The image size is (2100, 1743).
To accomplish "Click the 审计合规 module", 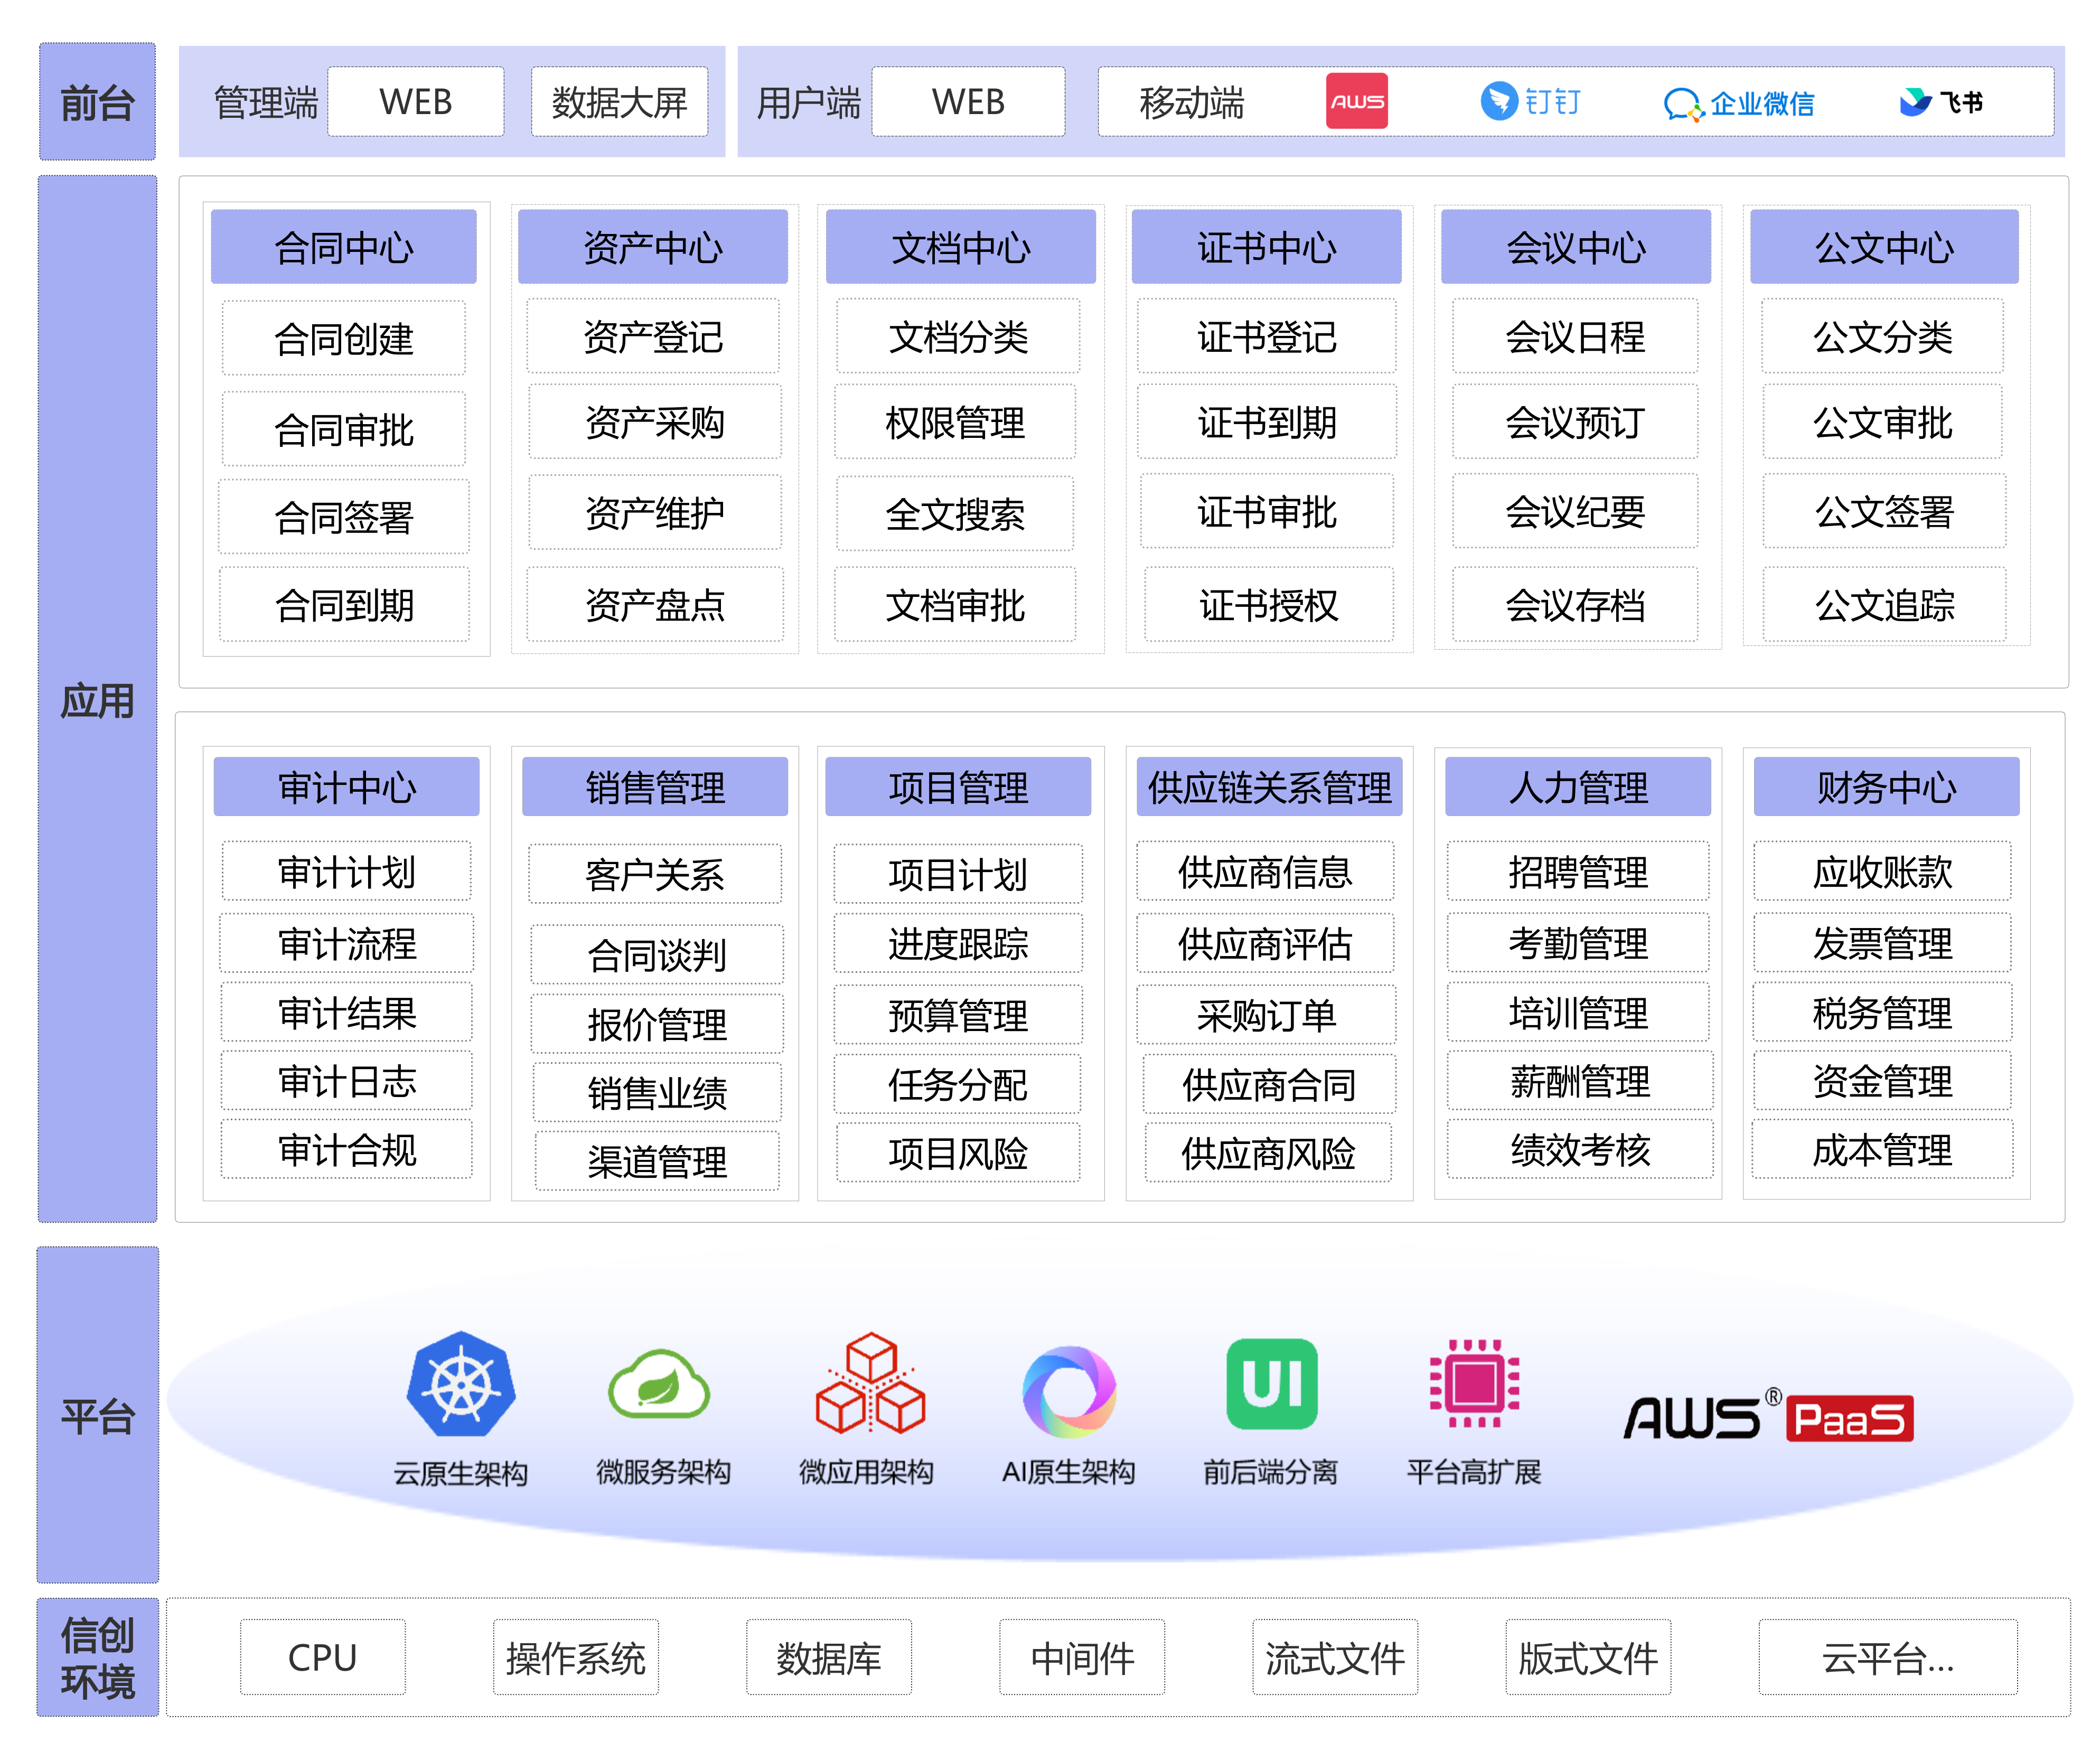I will [346, 1149].
